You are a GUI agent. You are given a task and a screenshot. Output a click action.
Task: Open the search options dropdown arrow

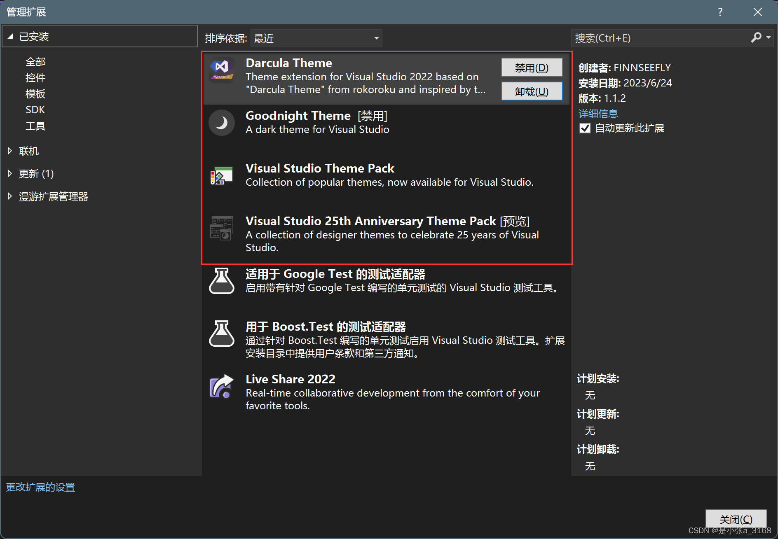[x=769, y=38]
